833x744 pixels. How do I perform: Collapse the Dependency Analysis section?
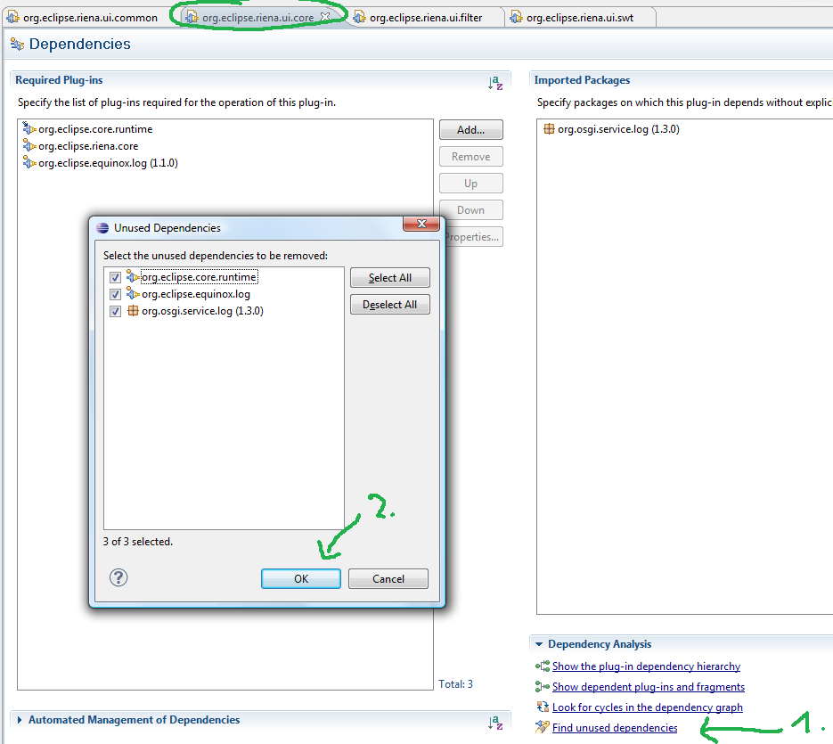click(x=539, y=644)
